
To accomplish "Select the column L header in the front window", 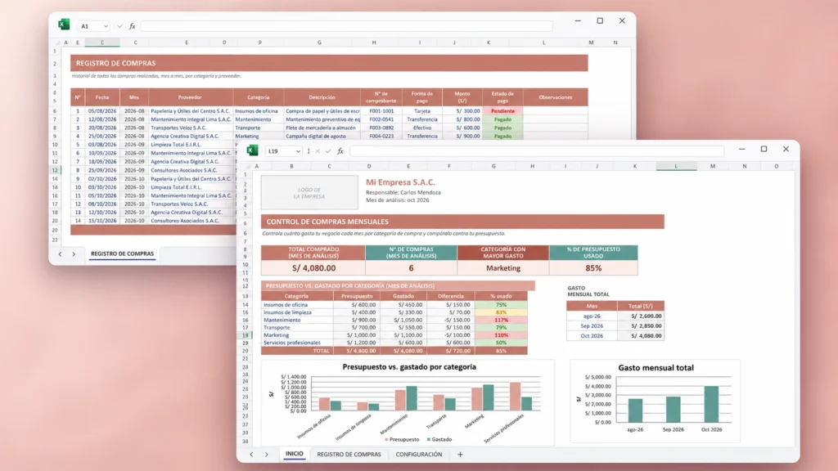I will [x=676, y=166].
